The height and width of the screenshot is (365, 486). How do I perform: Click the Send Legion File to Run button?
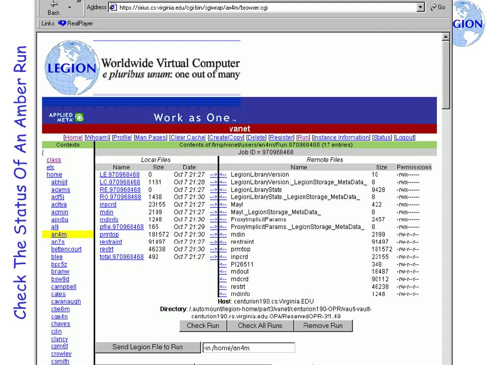tap(147, 347)
